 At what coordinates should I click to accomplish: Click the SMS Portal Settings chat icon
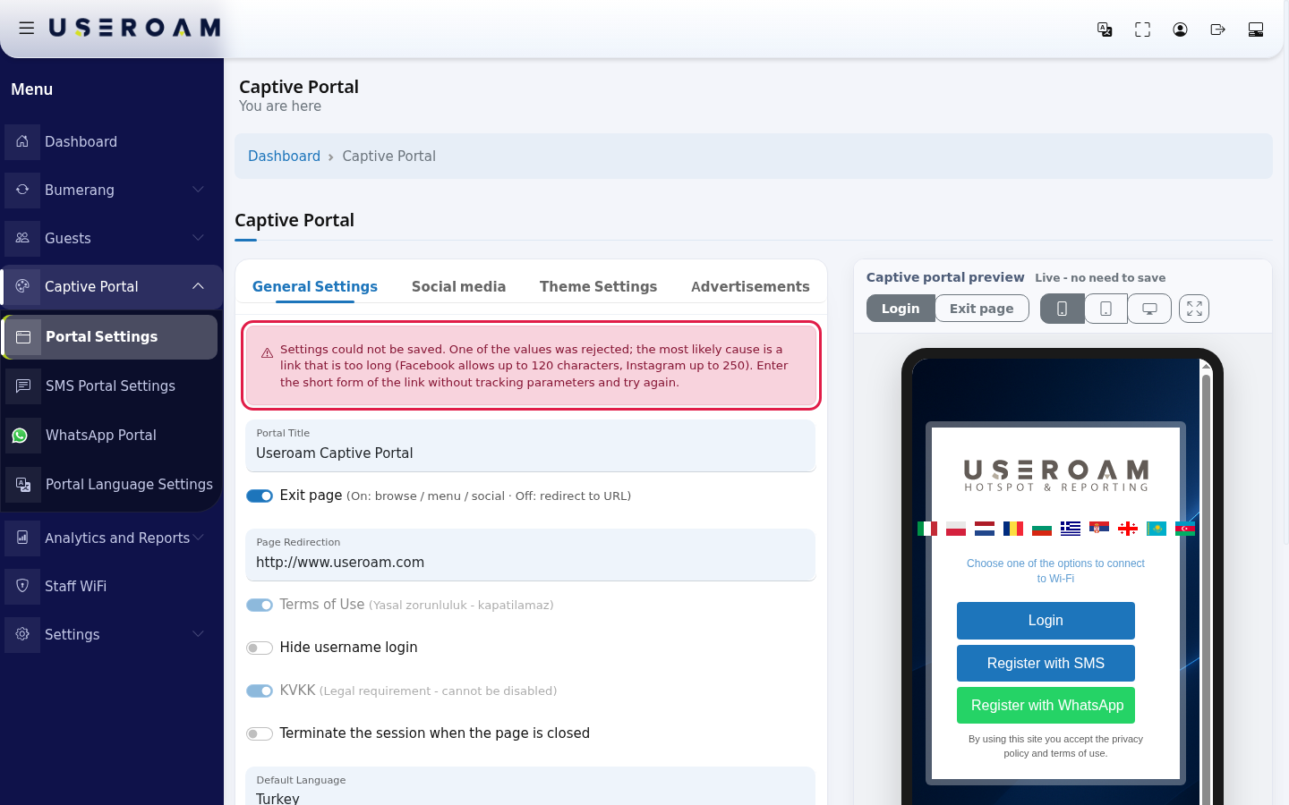pos(22,386)
